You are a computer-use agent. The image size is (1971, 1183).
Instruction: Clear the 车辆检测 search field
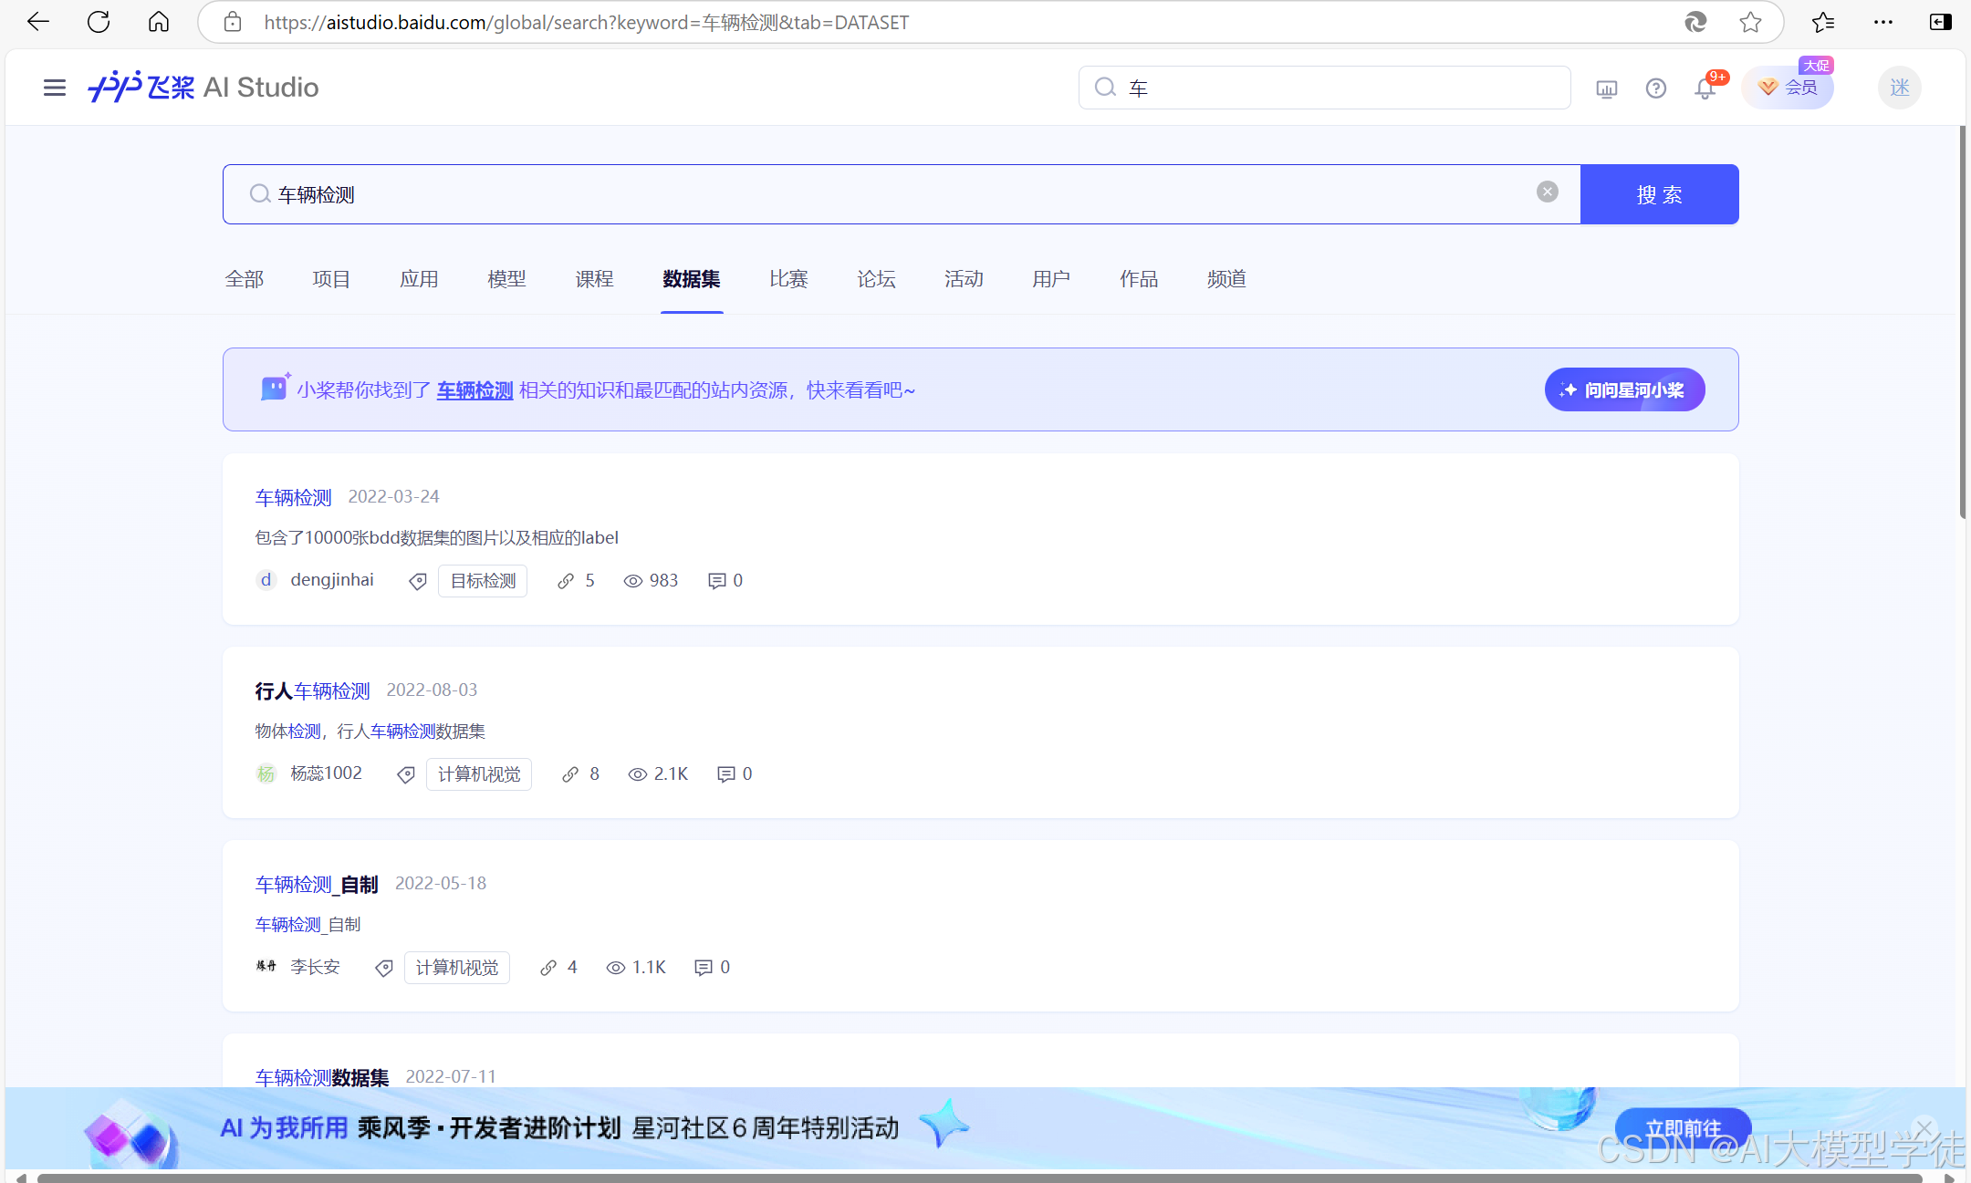1547,192
